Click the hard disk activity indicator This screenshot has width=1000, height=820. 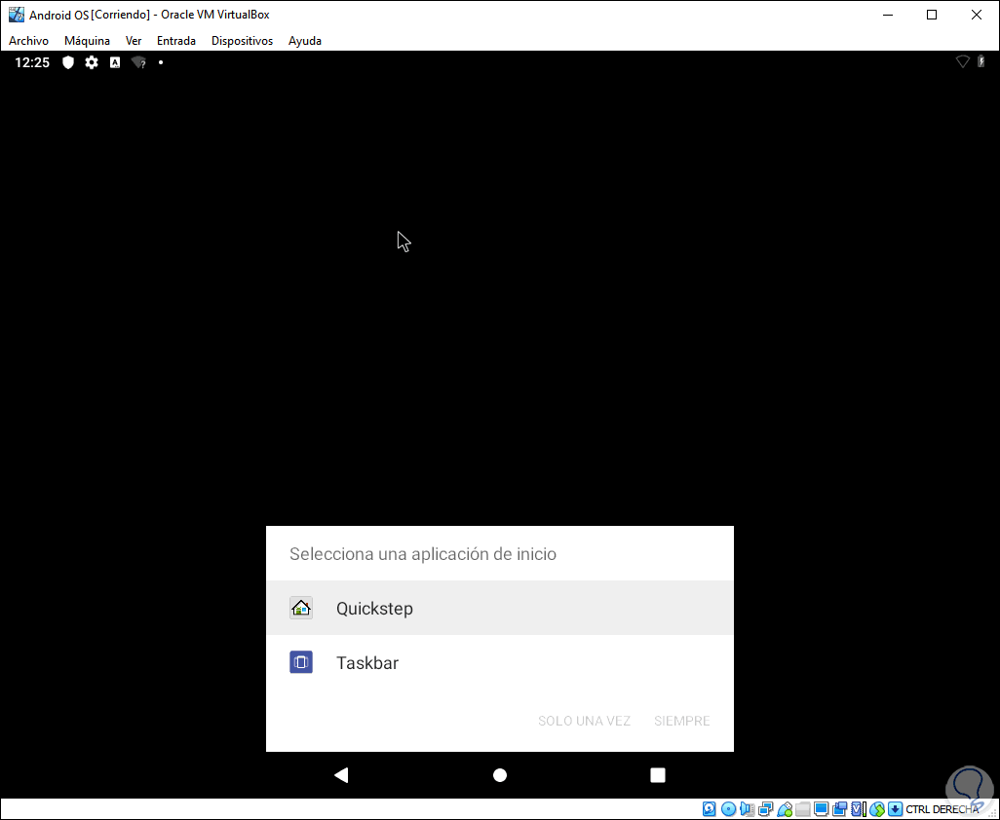pos(710,809)
